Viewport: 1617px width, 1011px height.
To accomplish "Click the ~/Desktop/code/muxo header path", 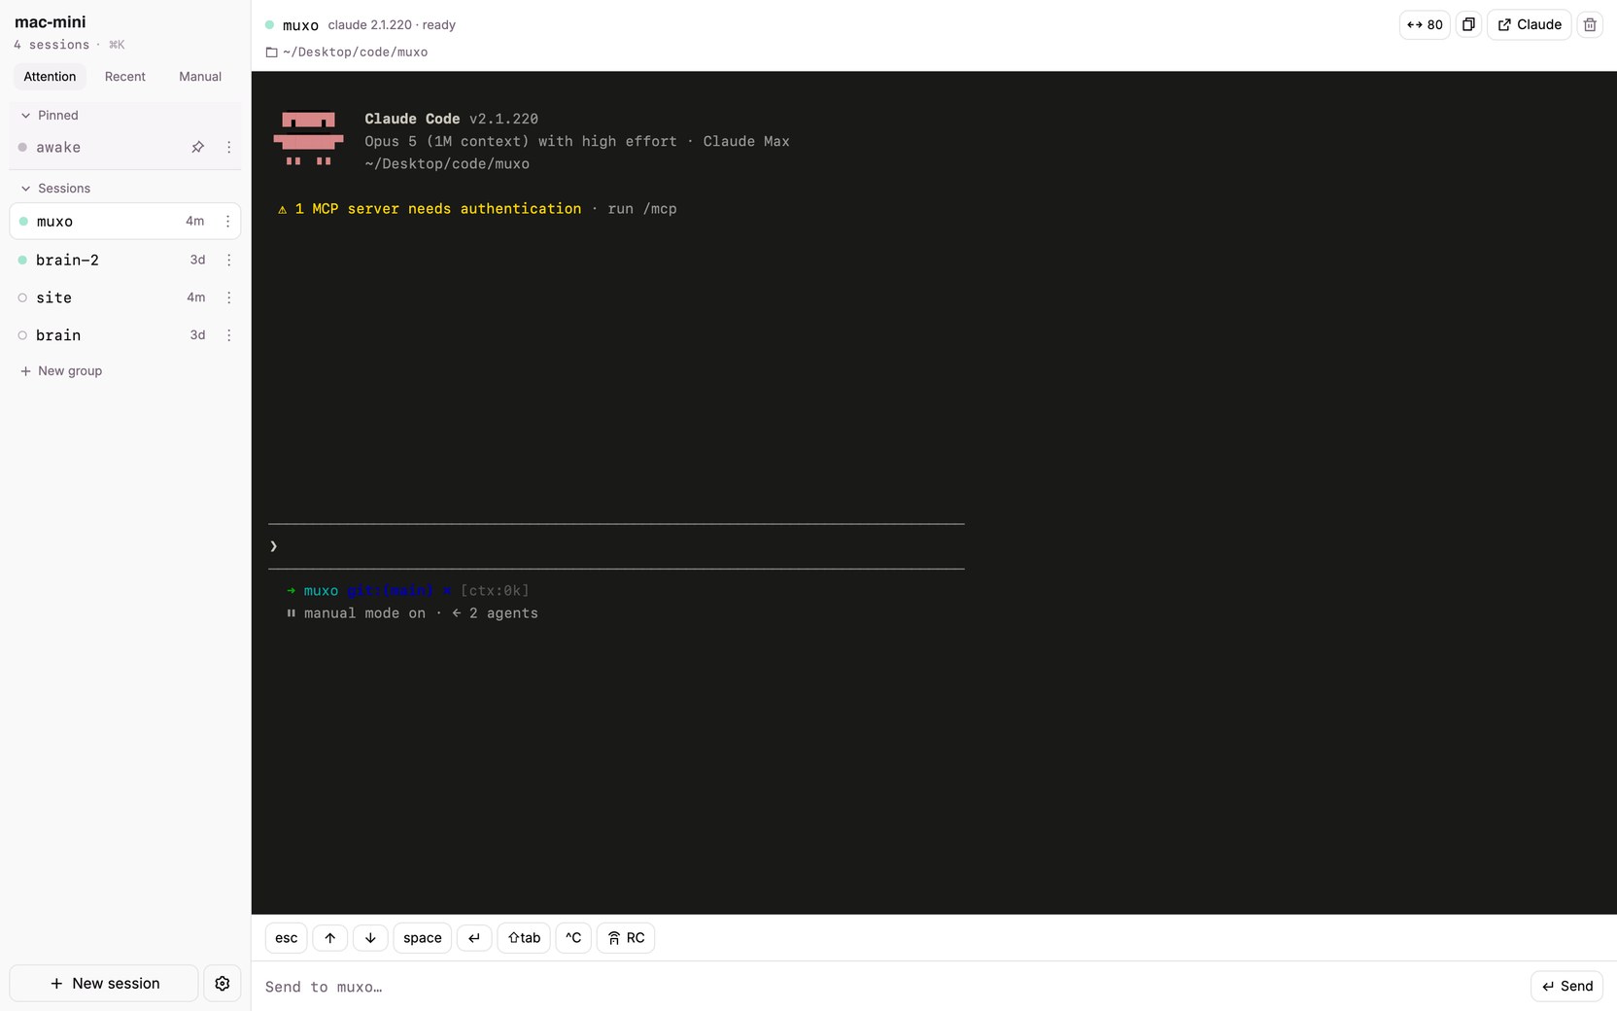I will click(355, 52).
